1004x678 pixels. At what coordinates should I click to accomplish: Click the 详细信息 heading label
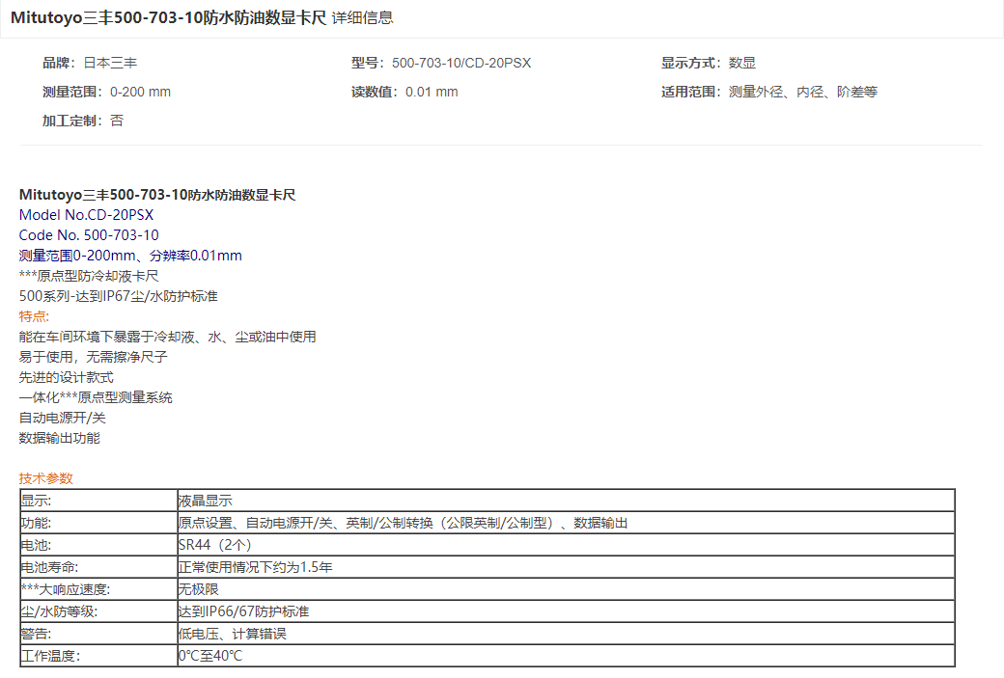[362, 17]
